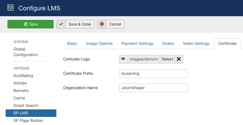Viewport: 243px width, 125px height.
Task: Switch to the Video Settings tab
Action: (196, 44)
